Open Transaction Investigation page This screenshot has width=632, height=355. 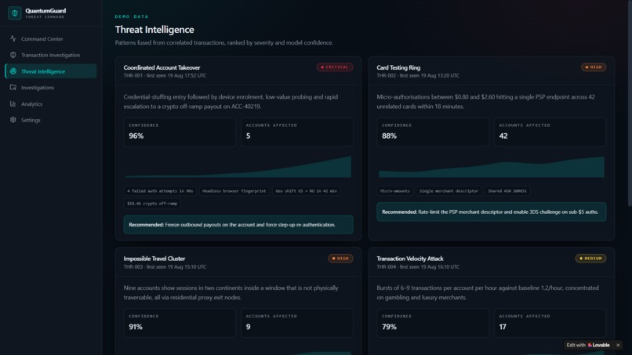coord(51,55)
